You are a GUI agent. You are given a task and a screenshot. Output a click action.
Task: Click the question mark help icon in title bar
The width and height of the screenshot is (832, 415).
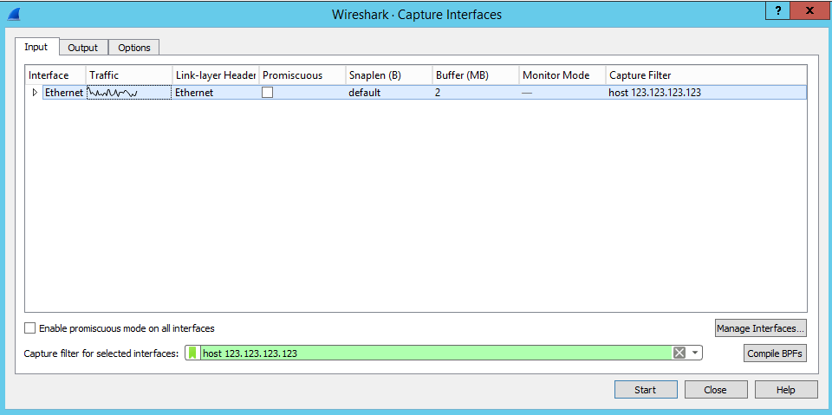click(x=778, y=10)
